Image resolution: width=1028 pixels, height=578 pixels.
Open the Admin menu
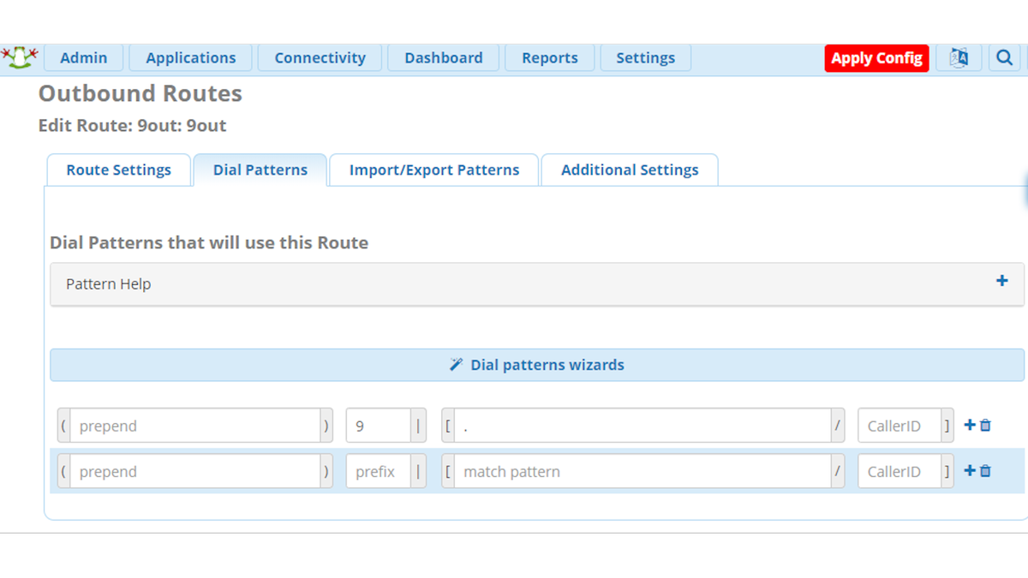coord(83,57)
